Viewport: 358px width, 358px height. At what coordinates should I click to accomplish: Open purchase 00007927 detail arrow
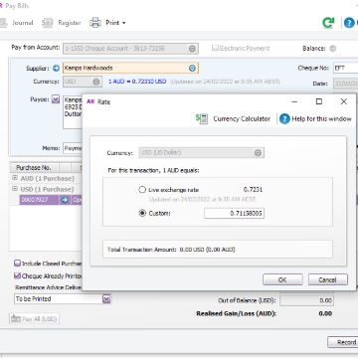point(65,200)
